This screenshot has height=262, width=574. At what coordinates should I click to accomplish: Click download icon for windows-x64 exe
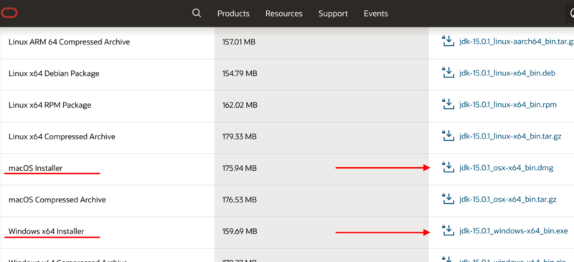click(448, 230)
